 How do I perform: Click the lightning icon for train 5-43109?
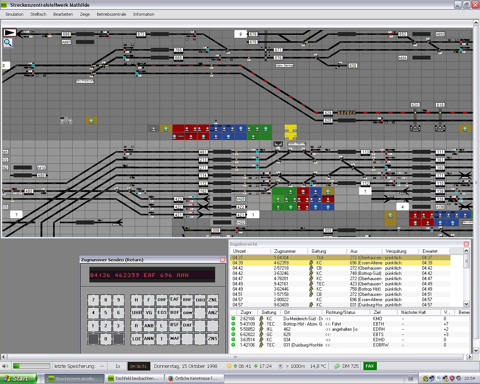point(261,324)
